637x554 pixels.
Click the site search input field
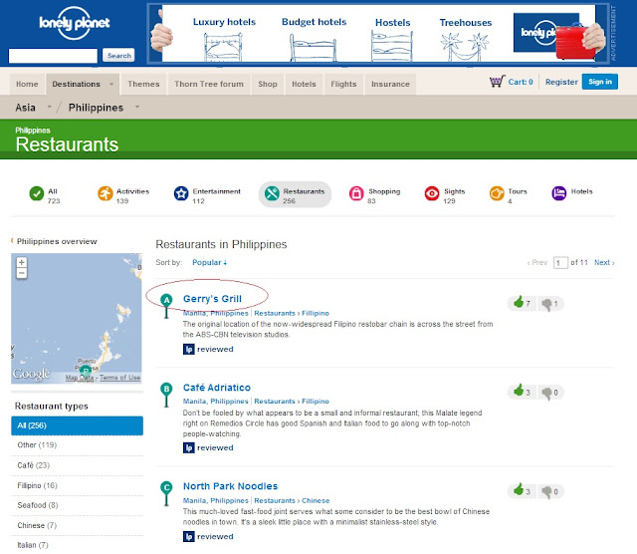pyautogui.click(x=53, y=56)
